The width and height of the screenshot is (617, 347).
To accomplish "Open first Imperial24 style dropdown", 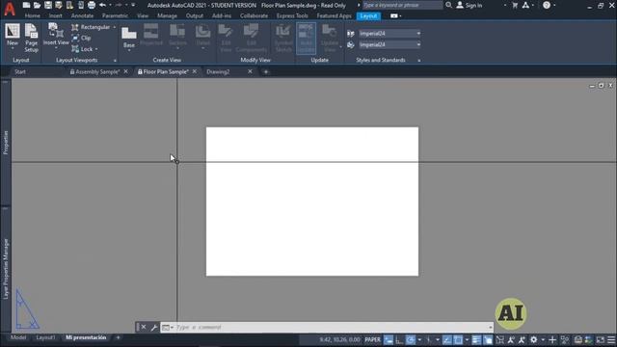I will [x=389, y=34].
